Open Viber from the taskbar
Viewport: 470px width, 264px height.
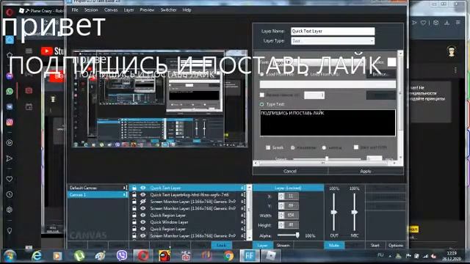click(x=122, y=256)
